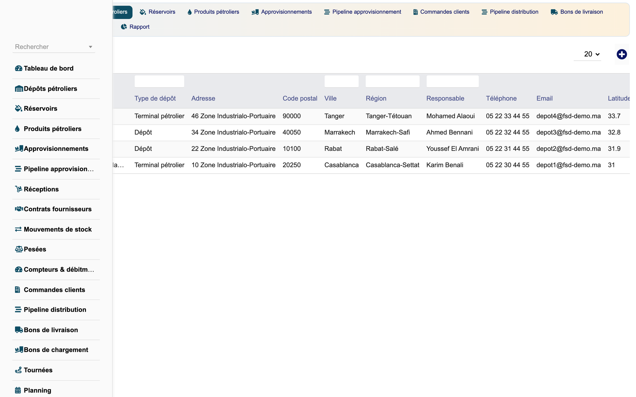This screenshot has height=397, width=636.
Task: Select Tanger city cell
Action: (x=334, y=116)
